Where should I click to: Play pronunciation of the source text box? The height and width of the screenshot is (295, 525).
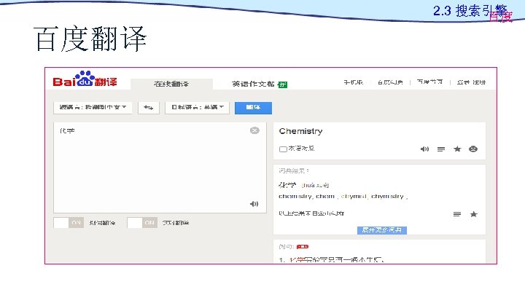pos(254,204)
